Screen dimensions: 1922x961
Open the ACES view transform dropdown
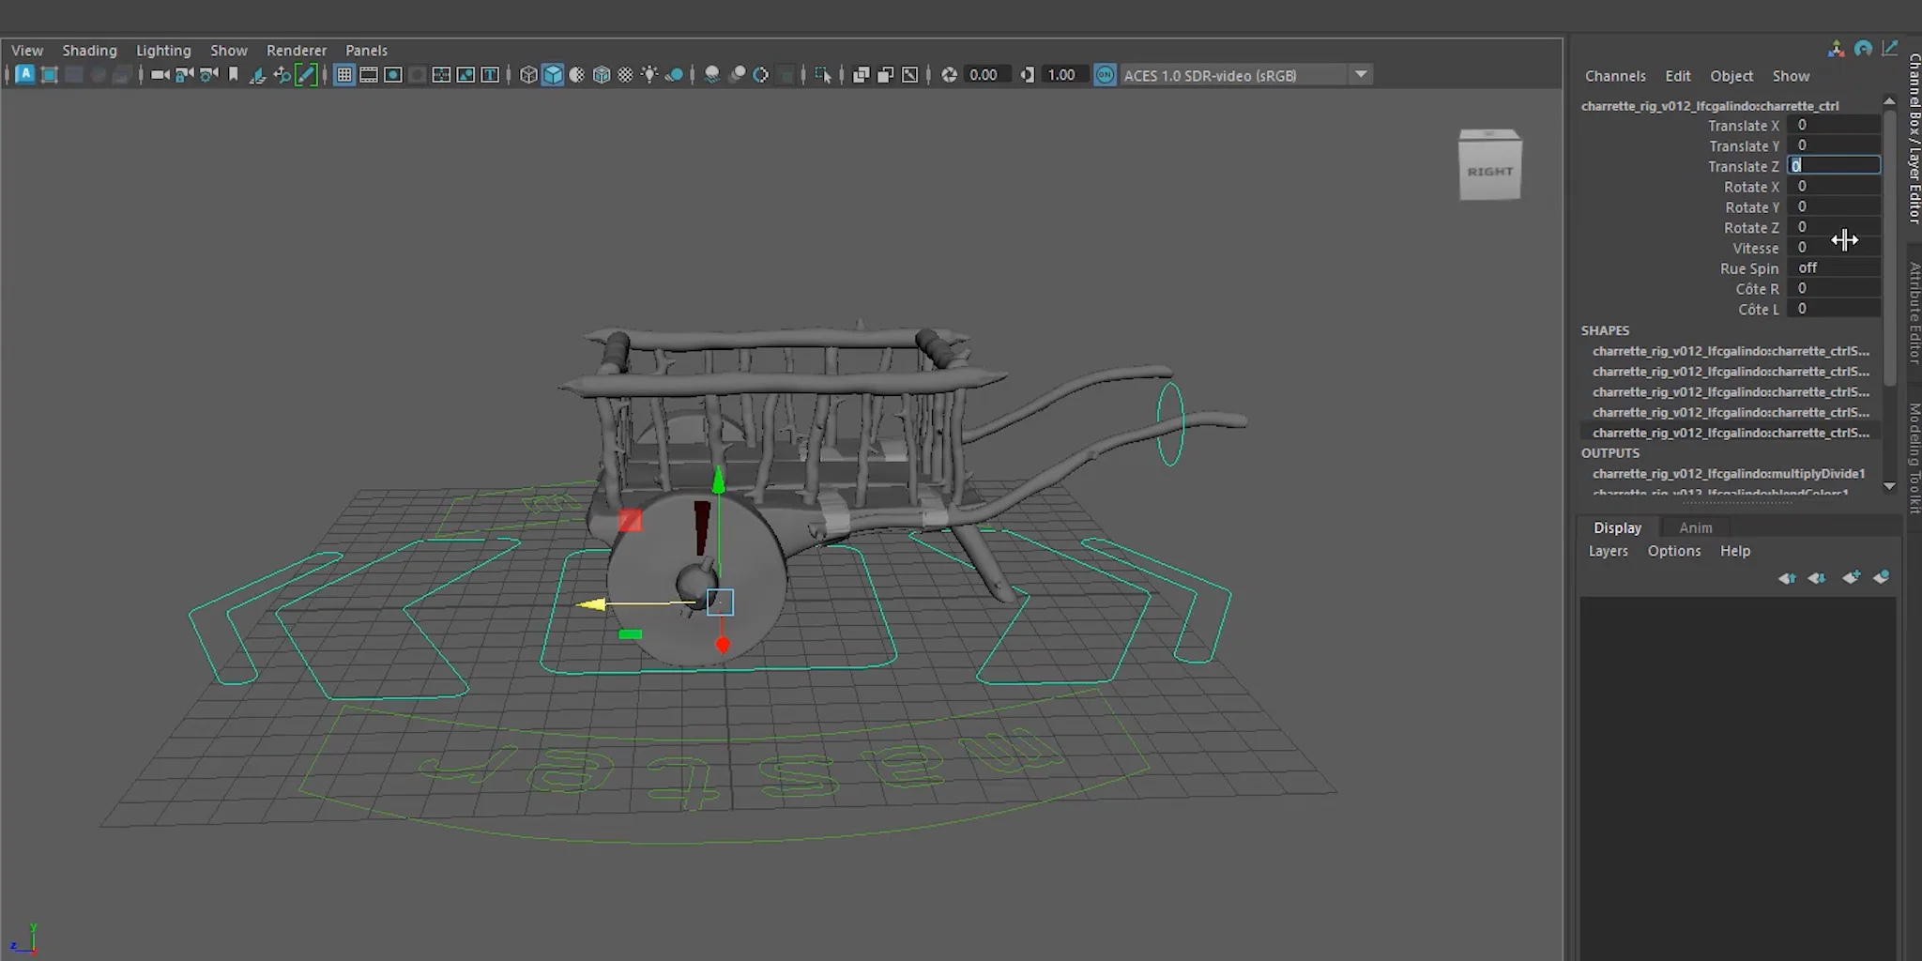pos(1360,75)
